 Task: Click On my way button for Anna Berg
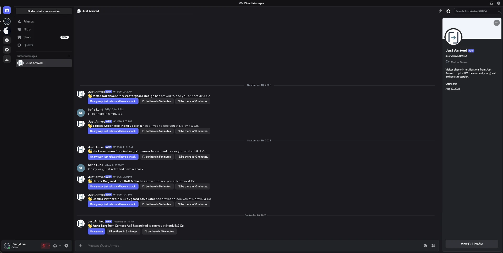[x=96, y=232]
